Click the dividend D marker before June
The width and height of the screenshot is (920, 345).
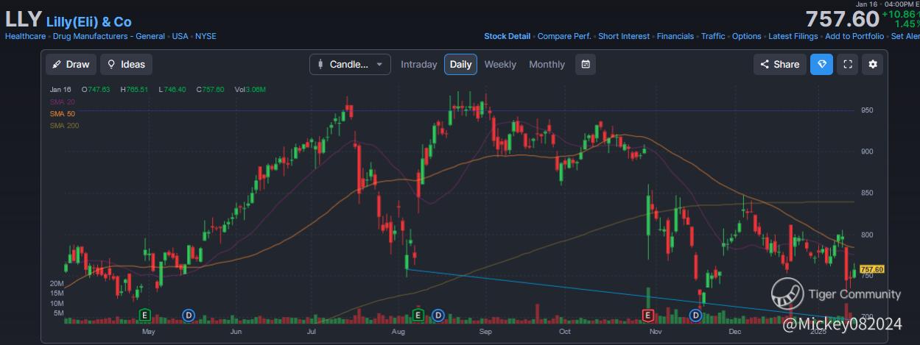pyautogui.click(x=189, y=315)
